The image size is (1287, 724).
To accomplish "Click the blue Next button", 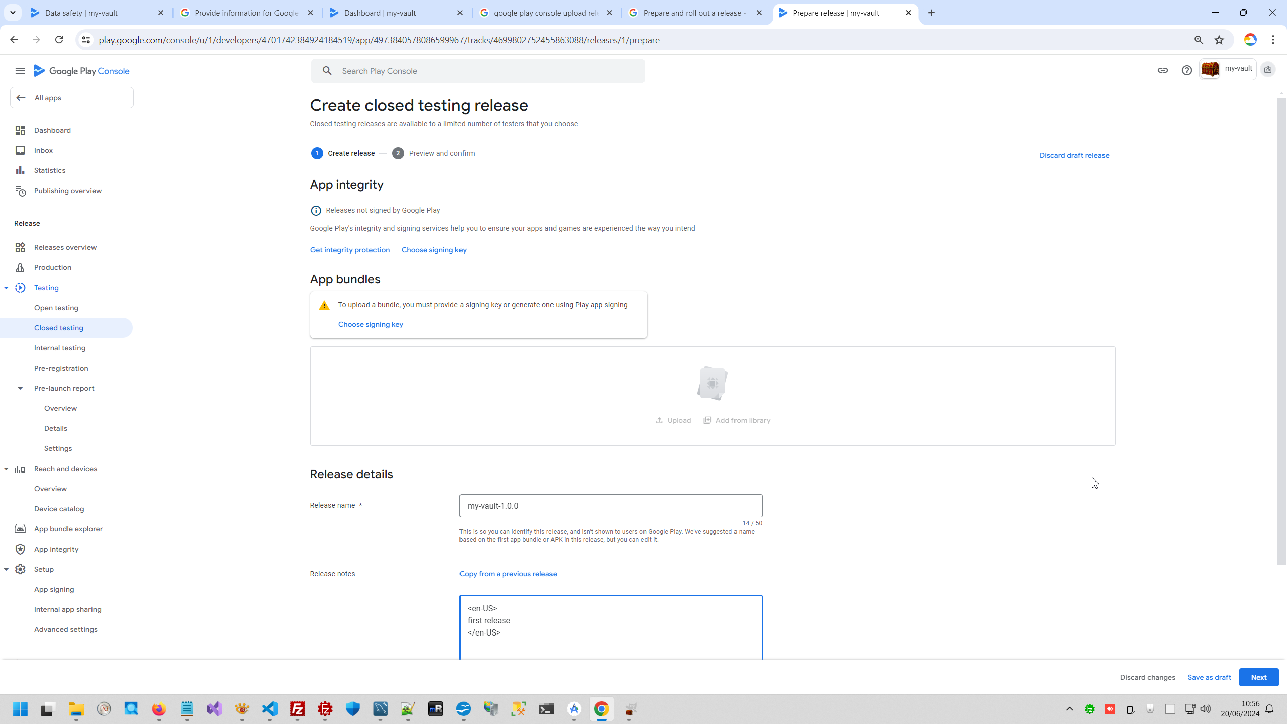I will click(1258, 677).
